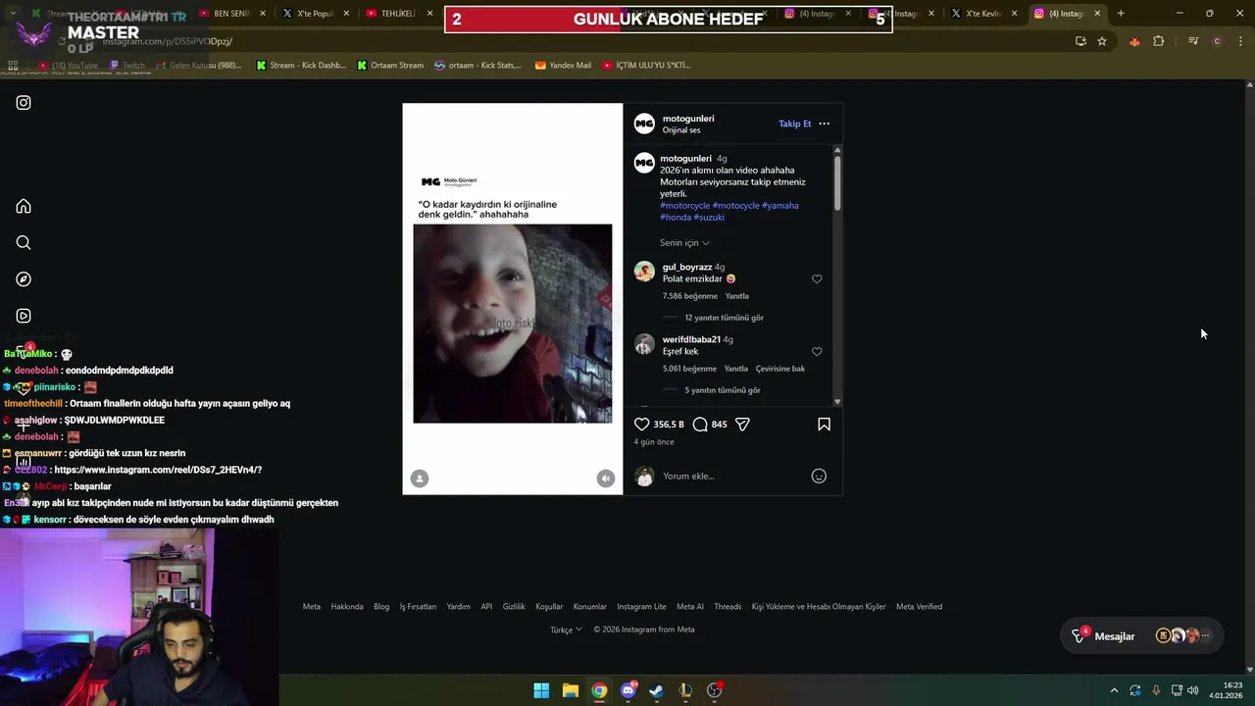Open Reels from the sidebar icon
The image size is (1255, 706).
[24, 316]
